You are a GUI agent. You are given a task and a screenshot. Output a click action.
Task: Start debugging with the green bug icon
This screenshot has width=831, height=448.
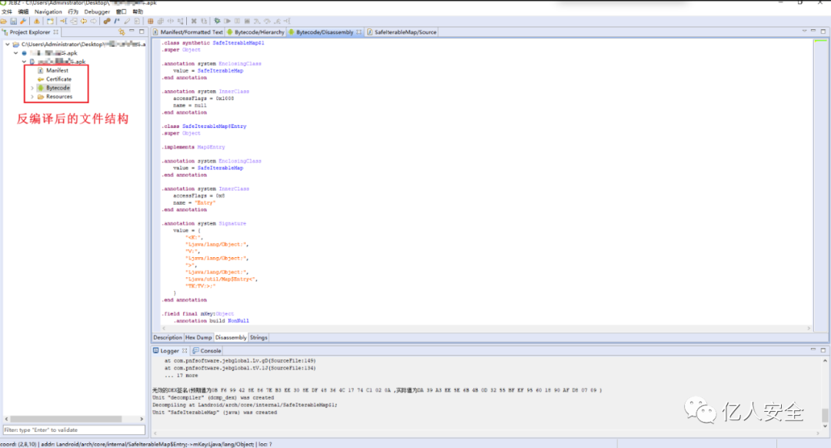[217, 22]
